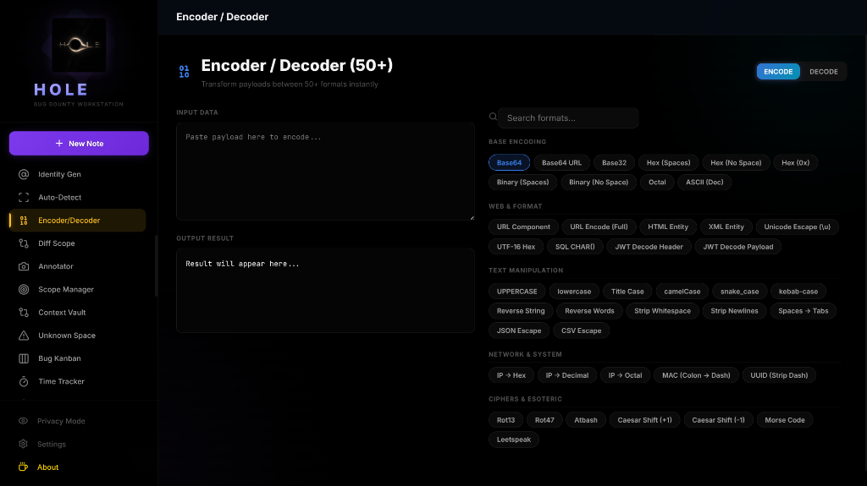This screenshot has height=486, width=867.
Task: Select JSON Escape format
Action: pos(519,330)
